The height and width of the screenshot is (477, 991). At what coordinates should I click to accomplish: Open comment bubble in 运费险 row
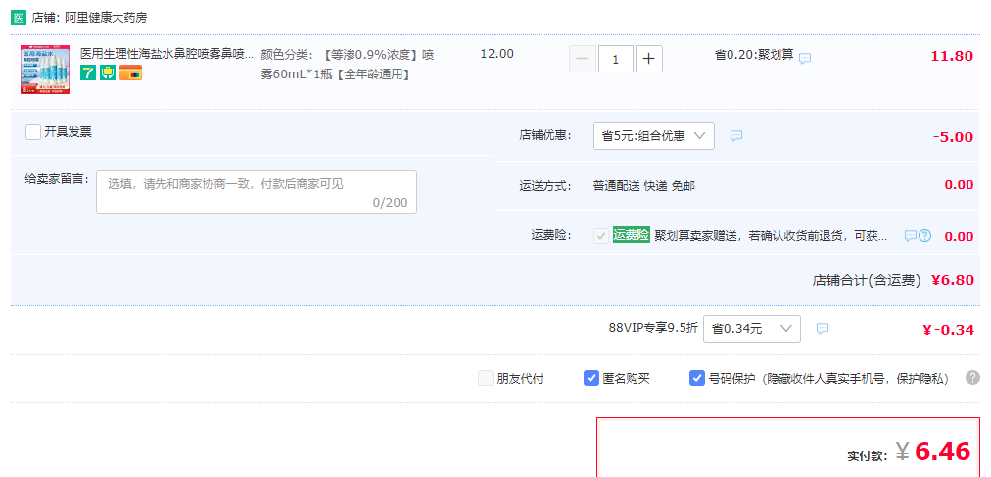910,236
